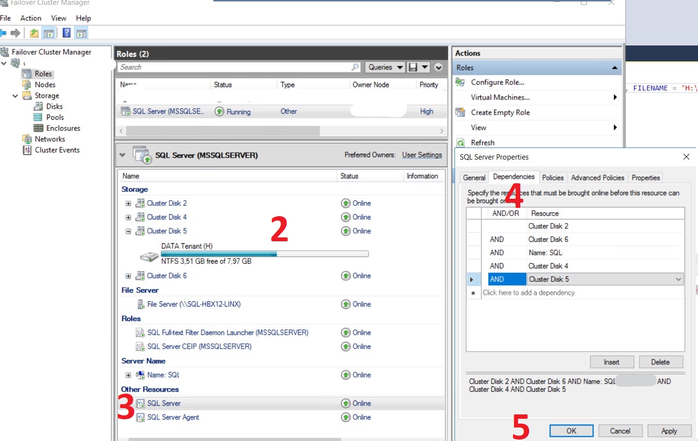Click the Show/Hide Console Tree toolbar icon

(48, 33)
